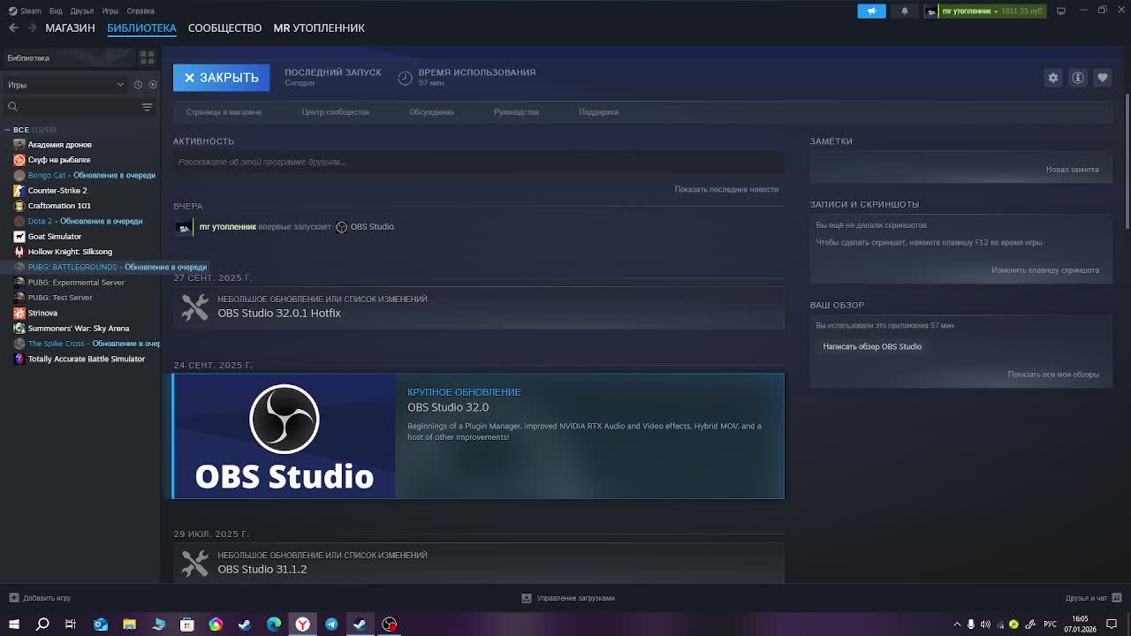Viewport: 1131px width, 636px height.
Task: Go back with the navigation arrow
Action: pyautogui.click(x=13, y=28)
